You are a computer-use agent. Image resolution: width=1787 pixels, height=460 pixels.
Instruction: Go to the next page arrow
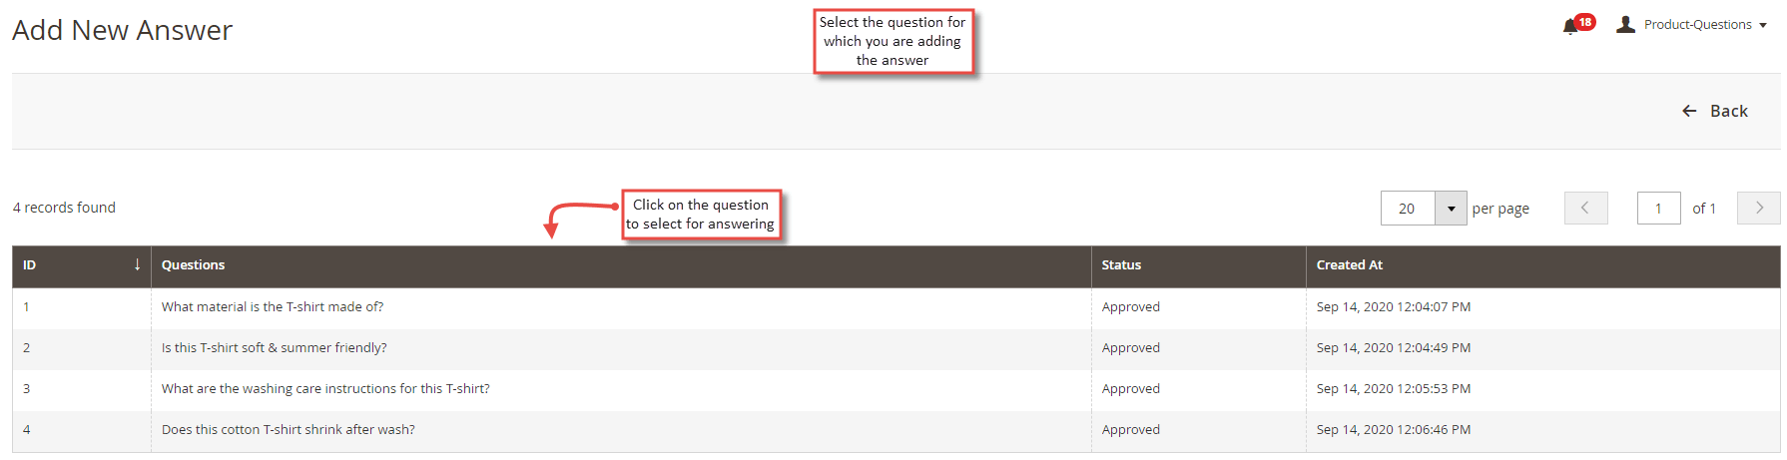(x=1759, y=208)
